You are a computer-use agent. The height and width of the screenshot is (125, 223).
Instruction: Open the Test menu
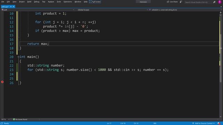coord(44,2)
